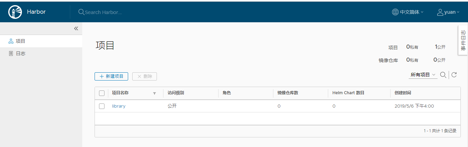This screenshot has width=468, height=147.
Task: Click the Harbor lighthouse logo icon
Action: (15, 12)
